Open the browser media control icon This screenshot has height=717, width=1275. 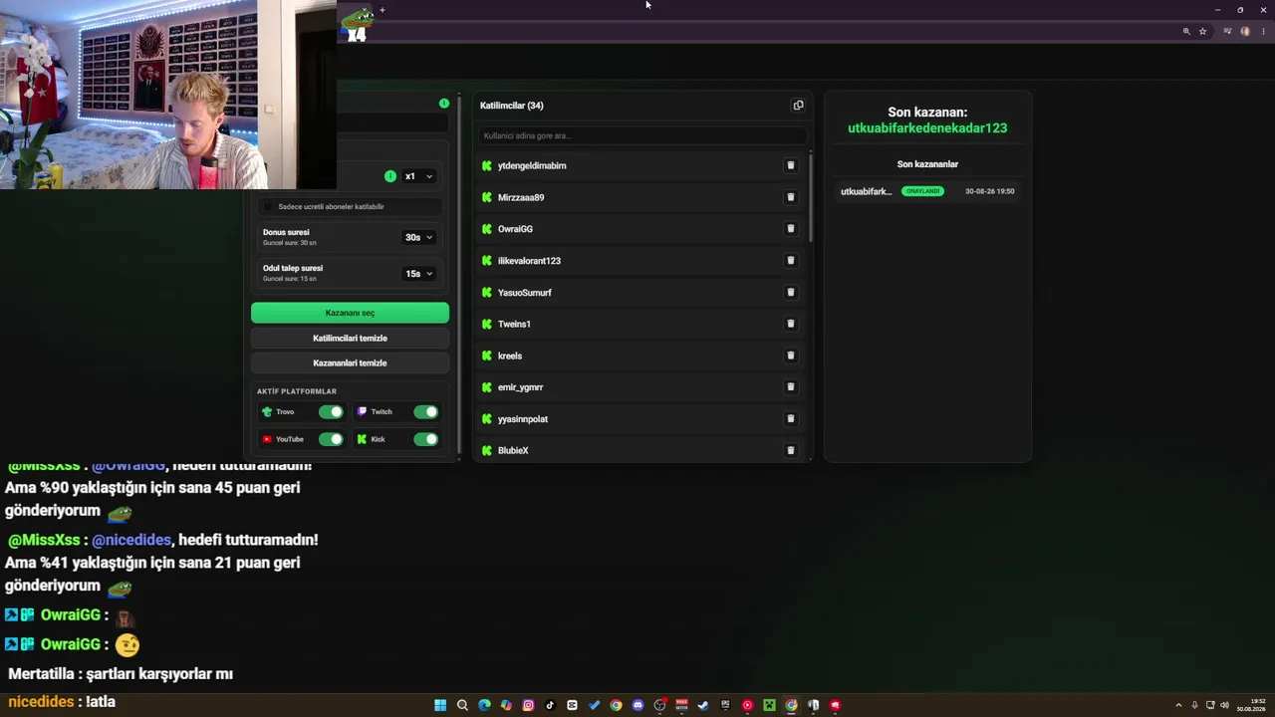(1227, 32)
